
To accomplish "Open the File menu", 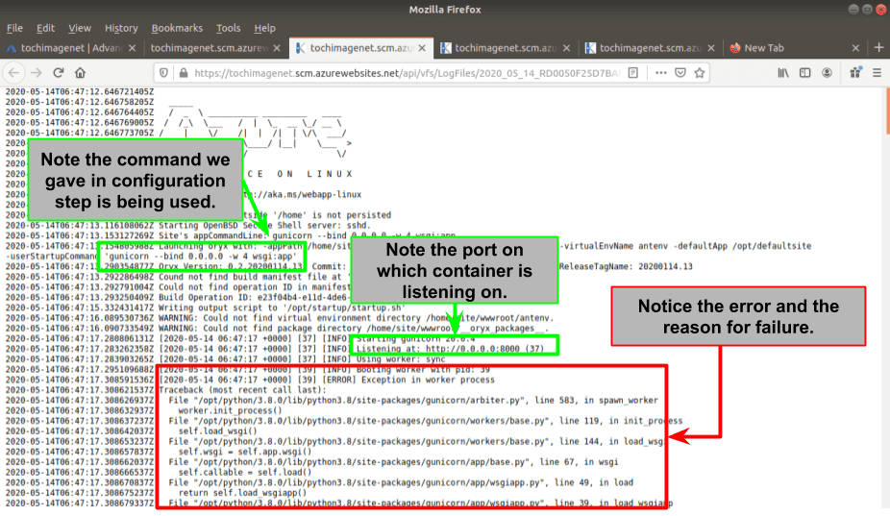I will coord(14,28).
